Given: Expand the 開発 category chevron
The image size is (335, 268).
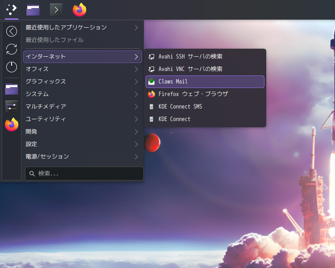Looking at the screenshot, I should pyautogui.click(x=136, y=132).
